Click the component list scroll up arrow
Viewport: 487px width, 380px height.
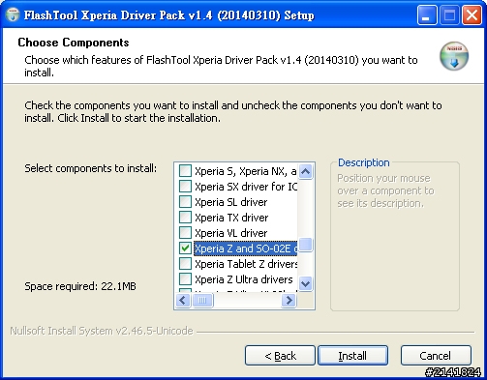pos(305,171)
